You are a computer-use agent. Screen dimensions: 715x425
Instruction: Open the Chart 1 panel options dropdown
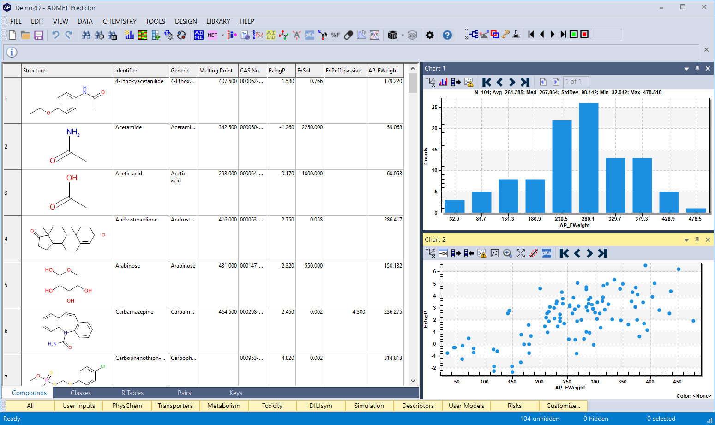pos(686,69)
